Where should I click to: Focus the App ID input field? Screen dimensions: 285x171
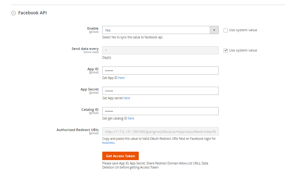160,71
